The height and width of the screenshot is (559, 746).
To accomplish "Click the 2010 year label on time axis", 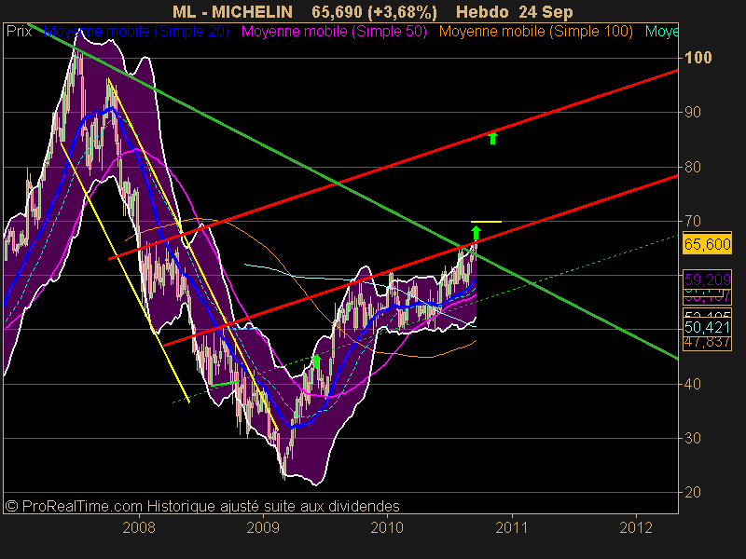I will (387, 527).
